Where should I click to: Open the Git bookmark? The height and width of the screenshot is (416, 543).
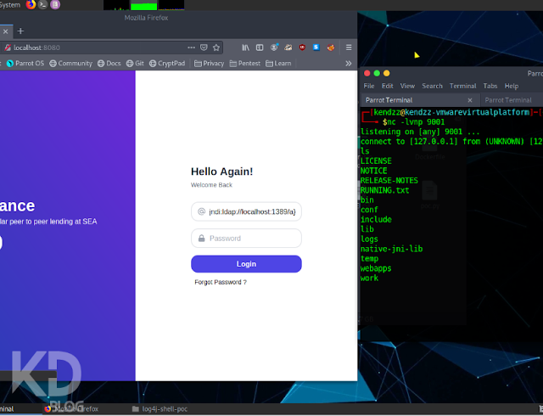[135, 64]
